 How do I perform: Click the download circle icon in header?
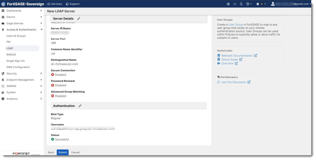coord(228,4)
